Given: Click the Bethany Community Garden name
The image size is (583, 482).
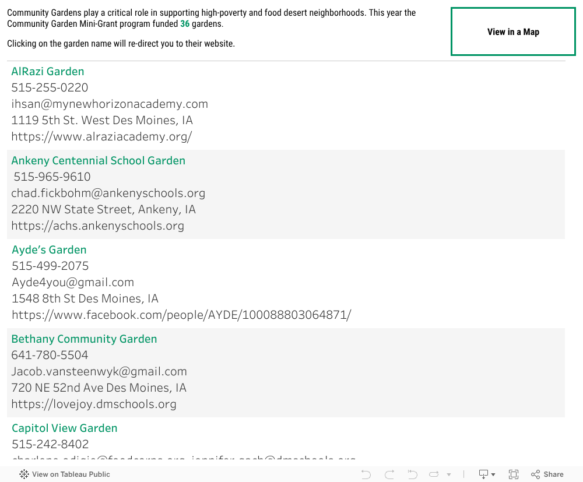Looking at the screenshot, I should point(84,339).
